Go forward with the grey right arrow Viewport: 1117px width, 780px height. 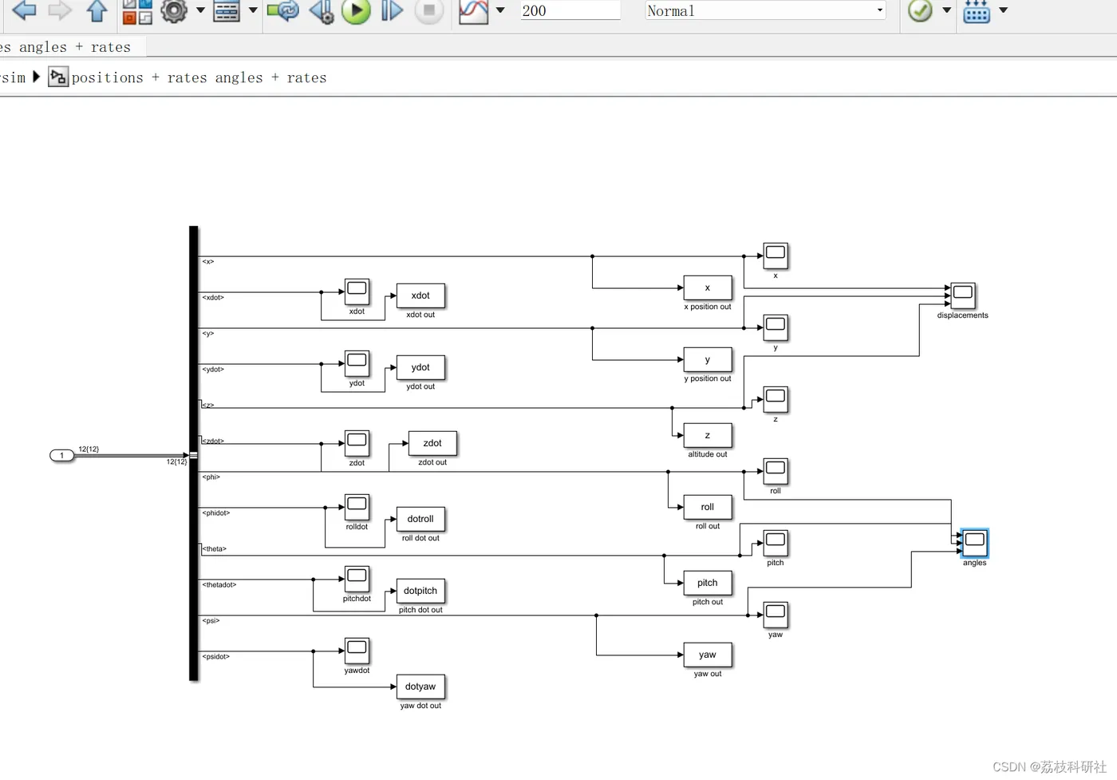60,10
